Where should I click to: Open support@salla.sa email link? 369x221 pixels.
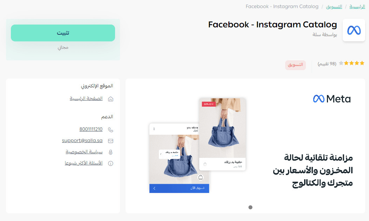tap(82, 141)
